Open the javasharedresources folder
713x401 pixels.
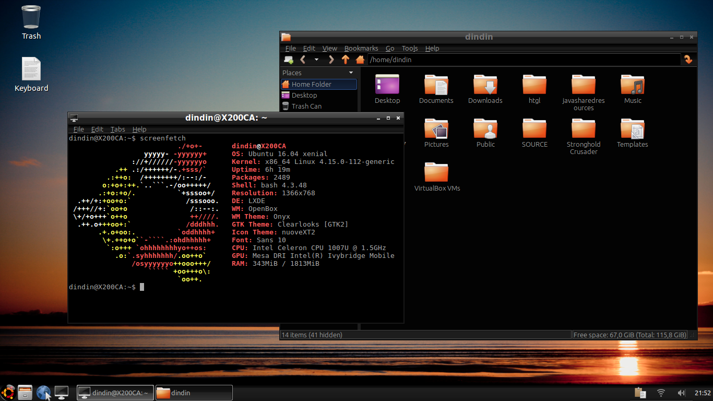tap(584, 92)
